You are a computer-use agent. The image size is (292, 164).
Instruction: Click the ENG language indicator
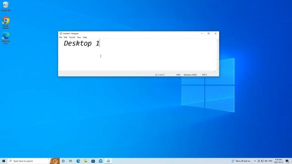coord(271,161)
